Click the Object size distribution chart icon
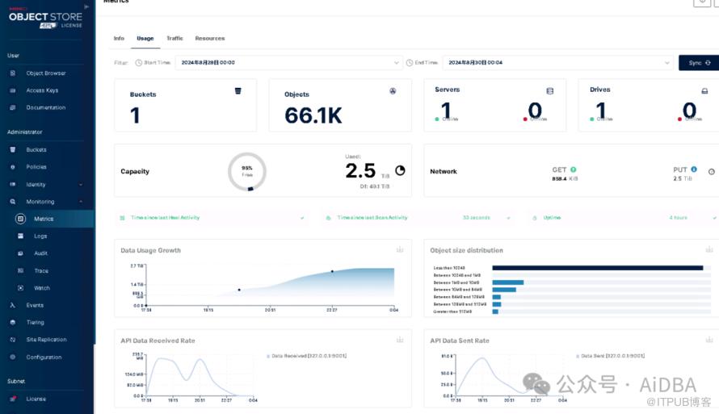The image size is (719, 414). (x=709, y=250)
